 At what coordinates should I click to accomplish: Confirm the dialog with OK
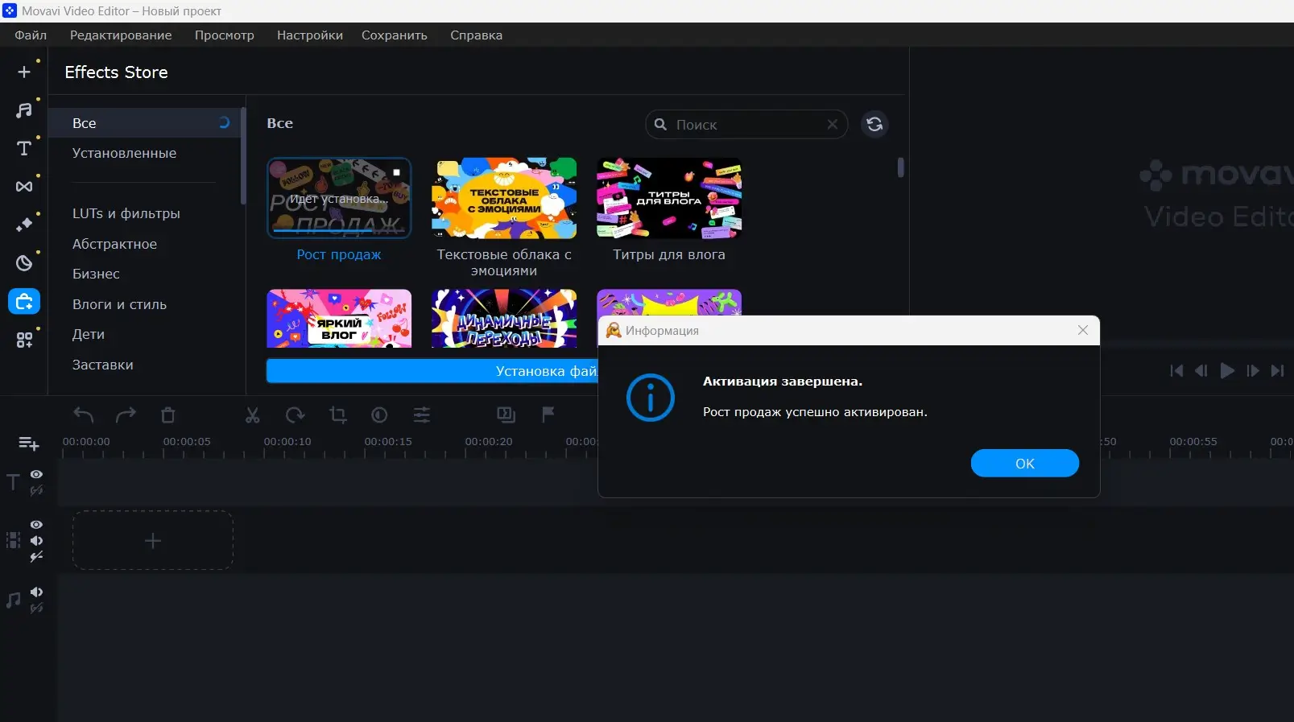(1024, 463)
